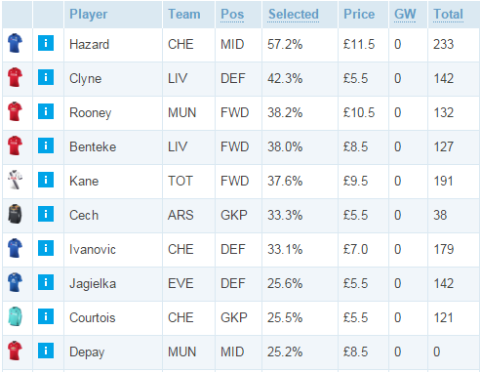Open info icon for Kane
Screen dimensions: 481x372
pos(46,180)
